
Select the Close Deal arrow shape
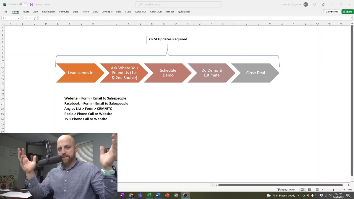tap(255, 73)
